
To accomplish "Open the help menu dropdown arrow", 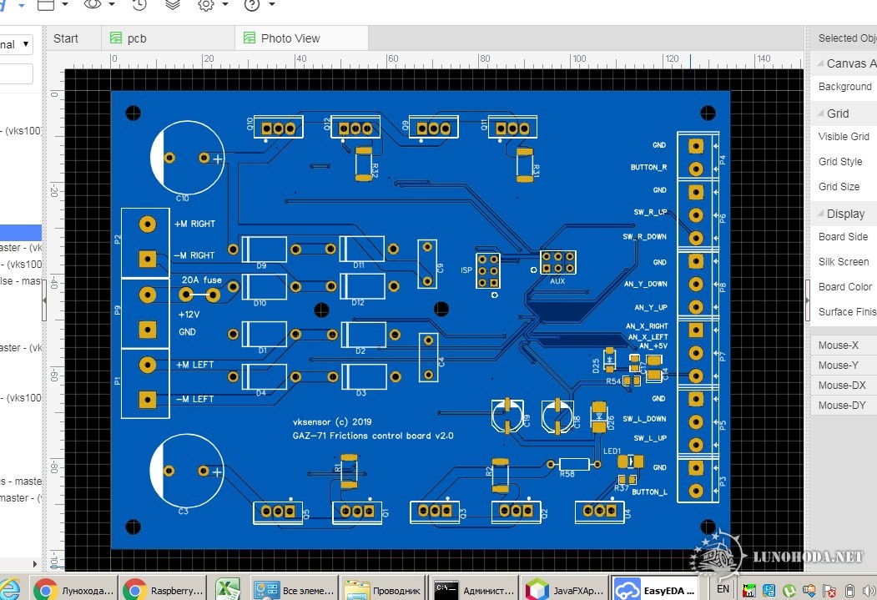I will 271,5.
